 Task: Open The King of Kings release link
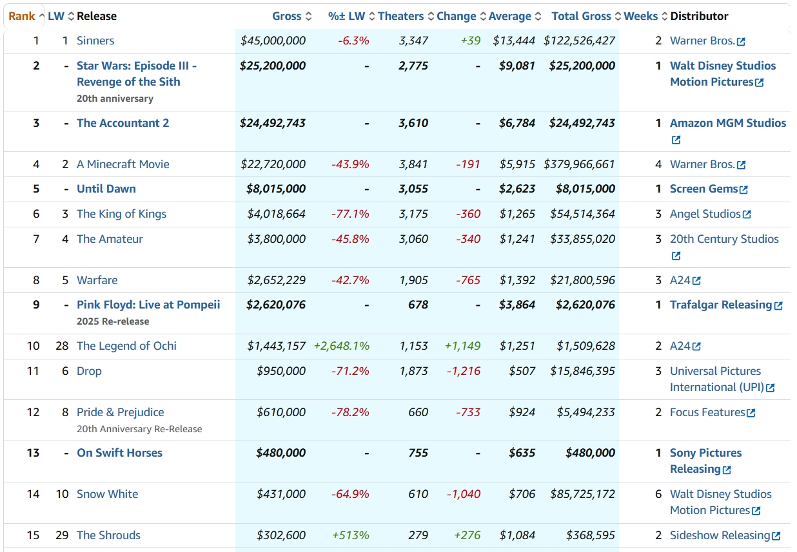(121, 214)
